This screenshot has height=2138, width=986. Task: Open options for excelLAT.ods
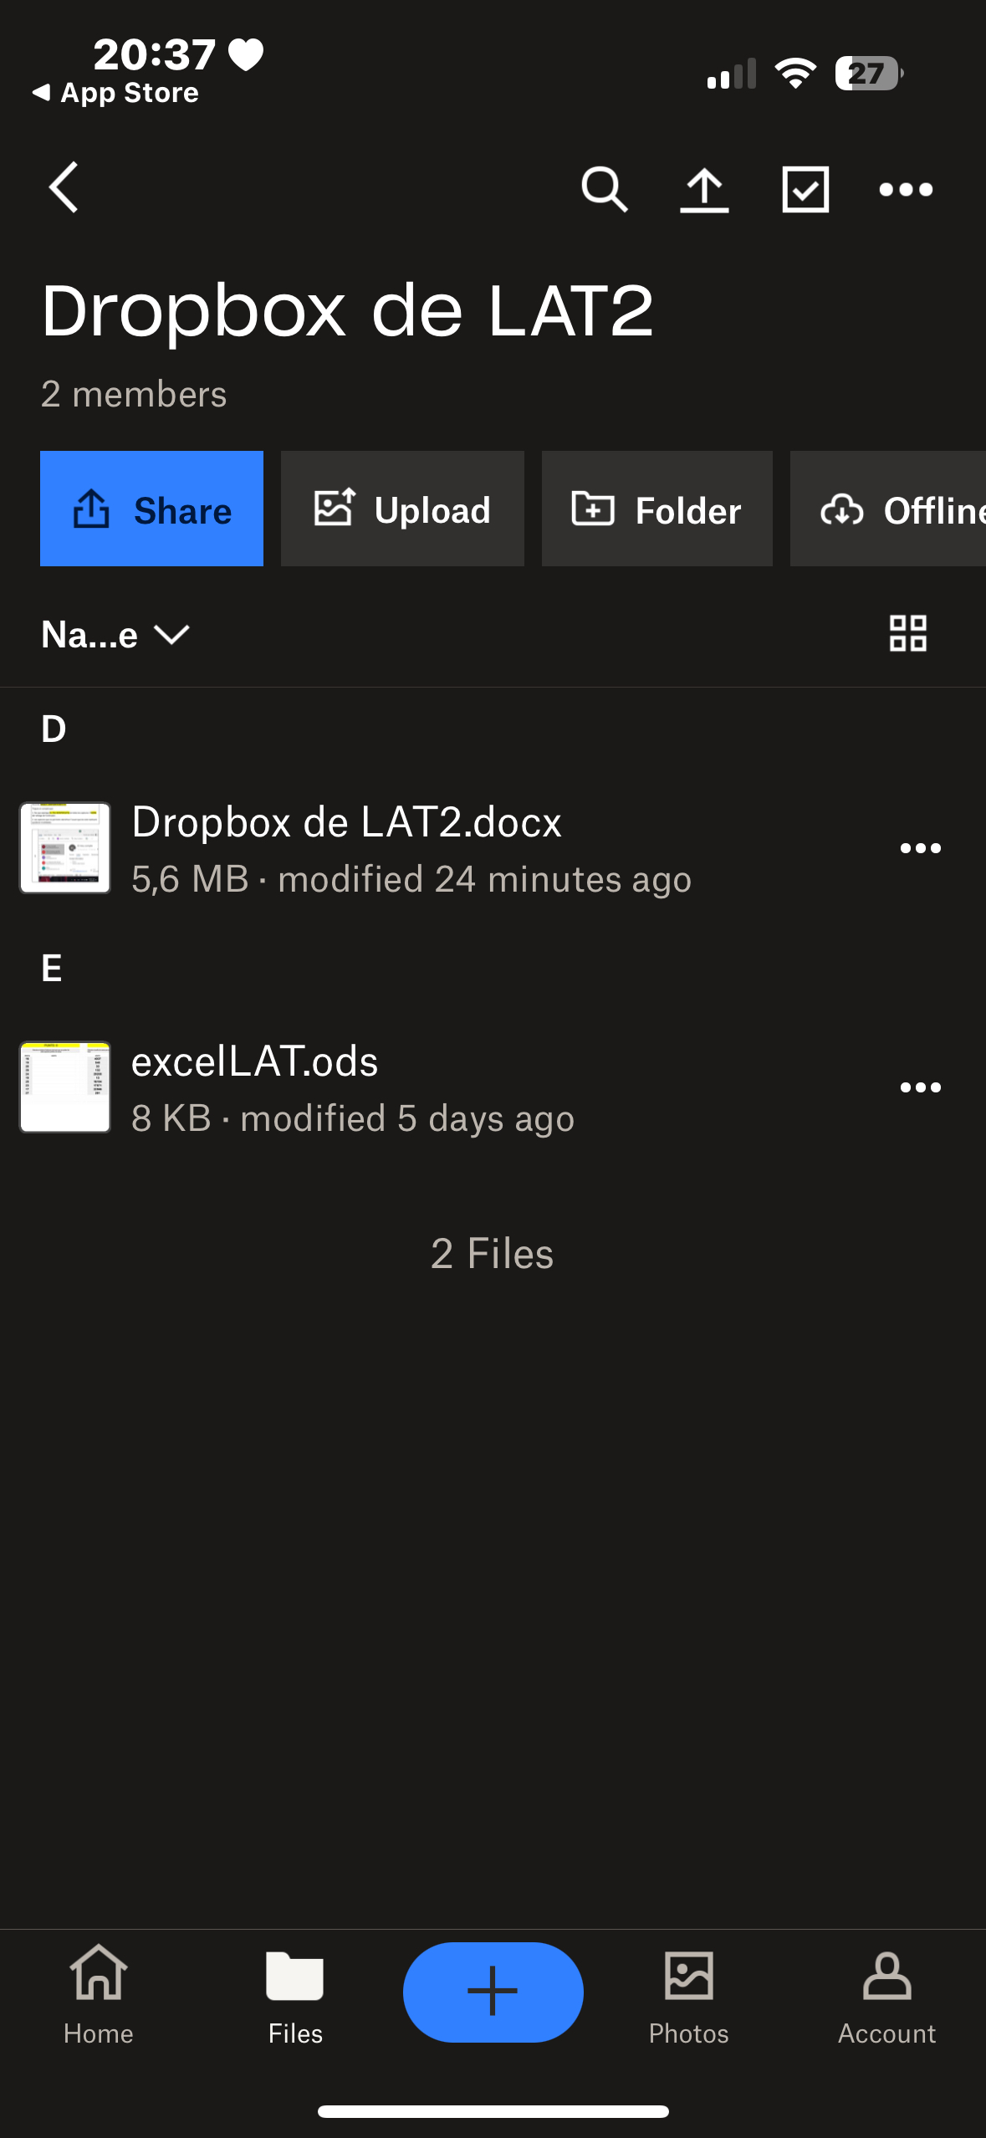(920, 1087)
